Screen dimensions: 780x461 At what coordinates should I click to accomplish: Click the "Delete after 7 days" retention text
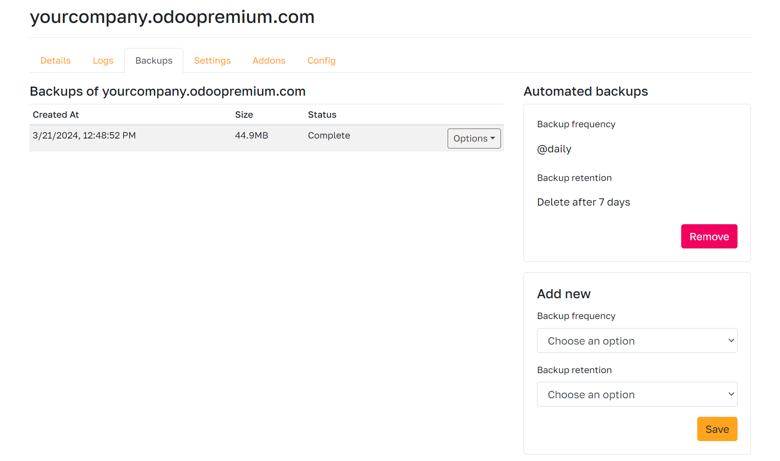(x=583, y=202)
